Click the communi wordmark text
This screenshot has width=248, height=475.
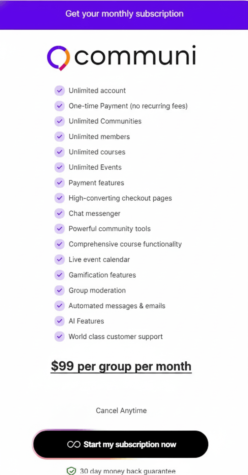(135, 56)
